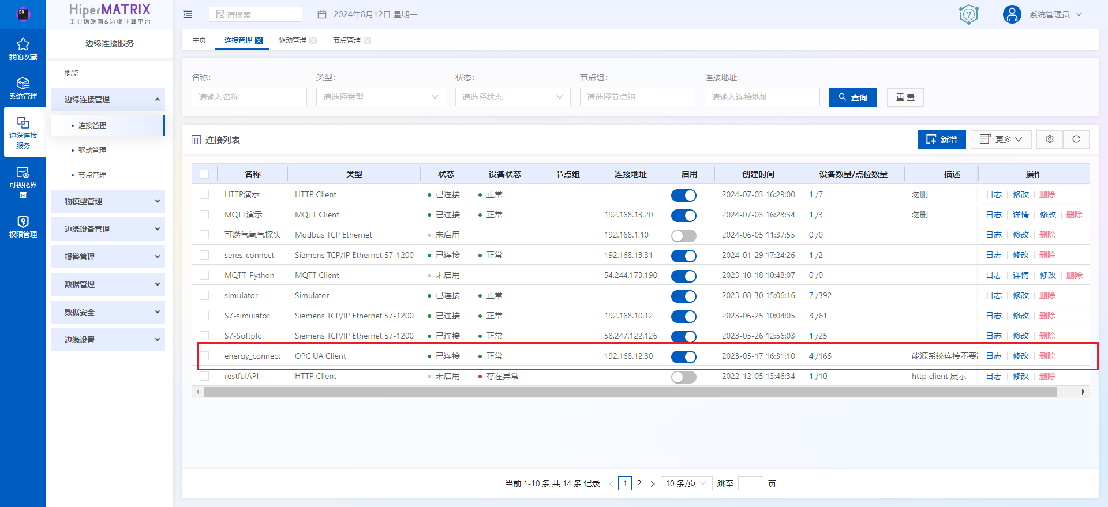
Task: Collapse the 边缘连接管理 menu group
Action: [108, 99]
